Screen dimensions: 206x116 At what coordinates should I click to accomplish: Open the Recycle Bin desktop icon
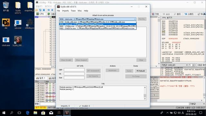6,7
